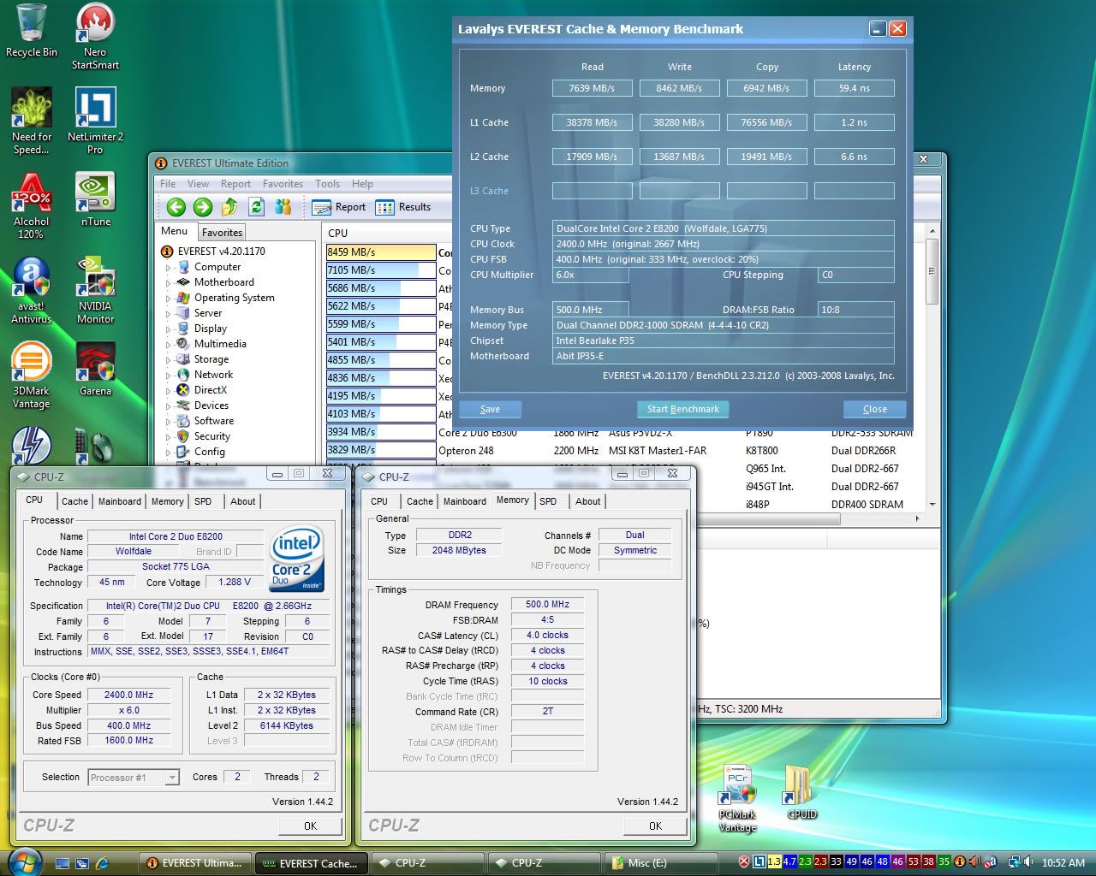The image size is (1096, 876).
Task: Click Save in the benchmark window
Action: coord(490,409)
